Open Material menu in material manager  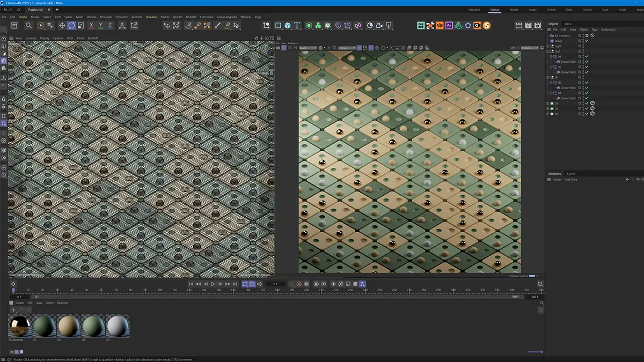(62, 303)
